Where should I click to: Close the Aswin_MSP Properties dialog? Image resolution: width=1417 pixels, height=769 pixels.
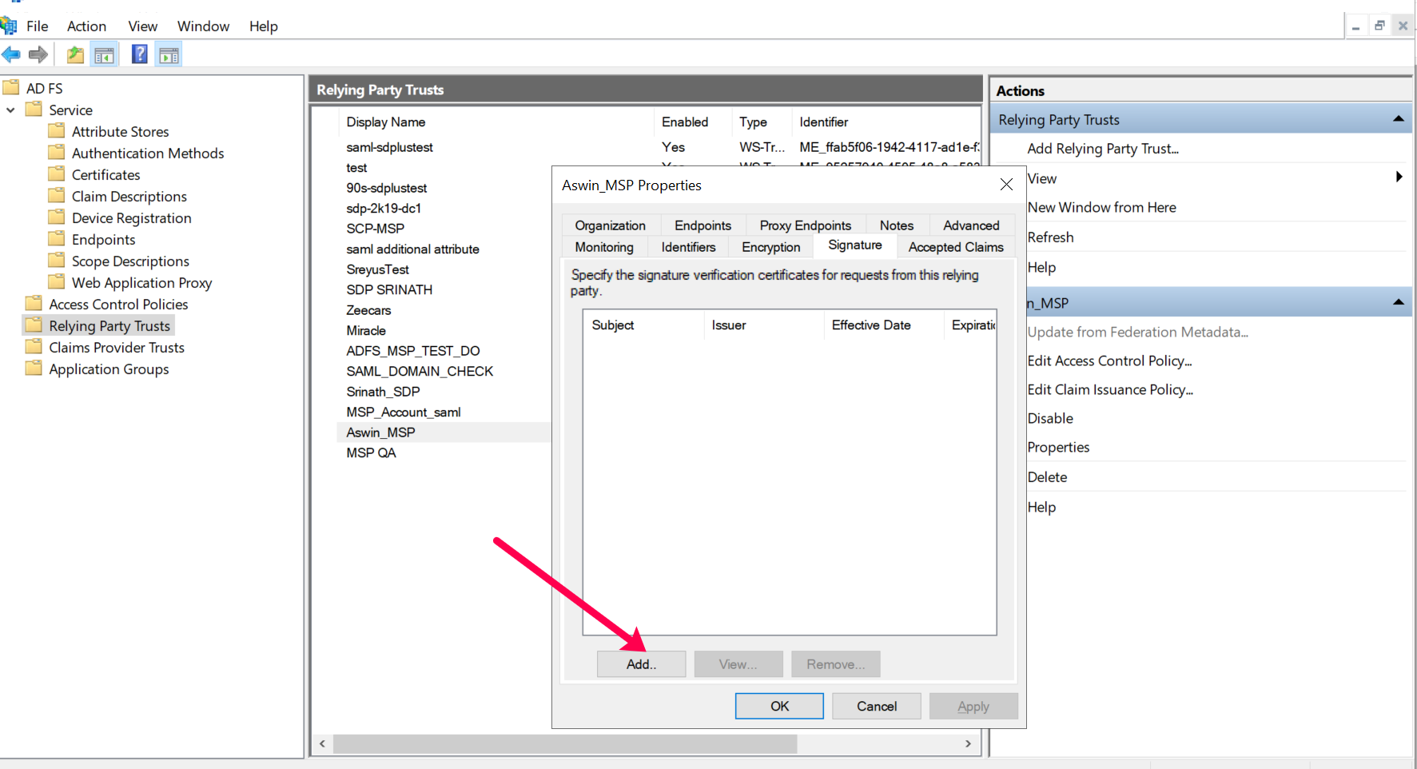(x=1006, y=185)
